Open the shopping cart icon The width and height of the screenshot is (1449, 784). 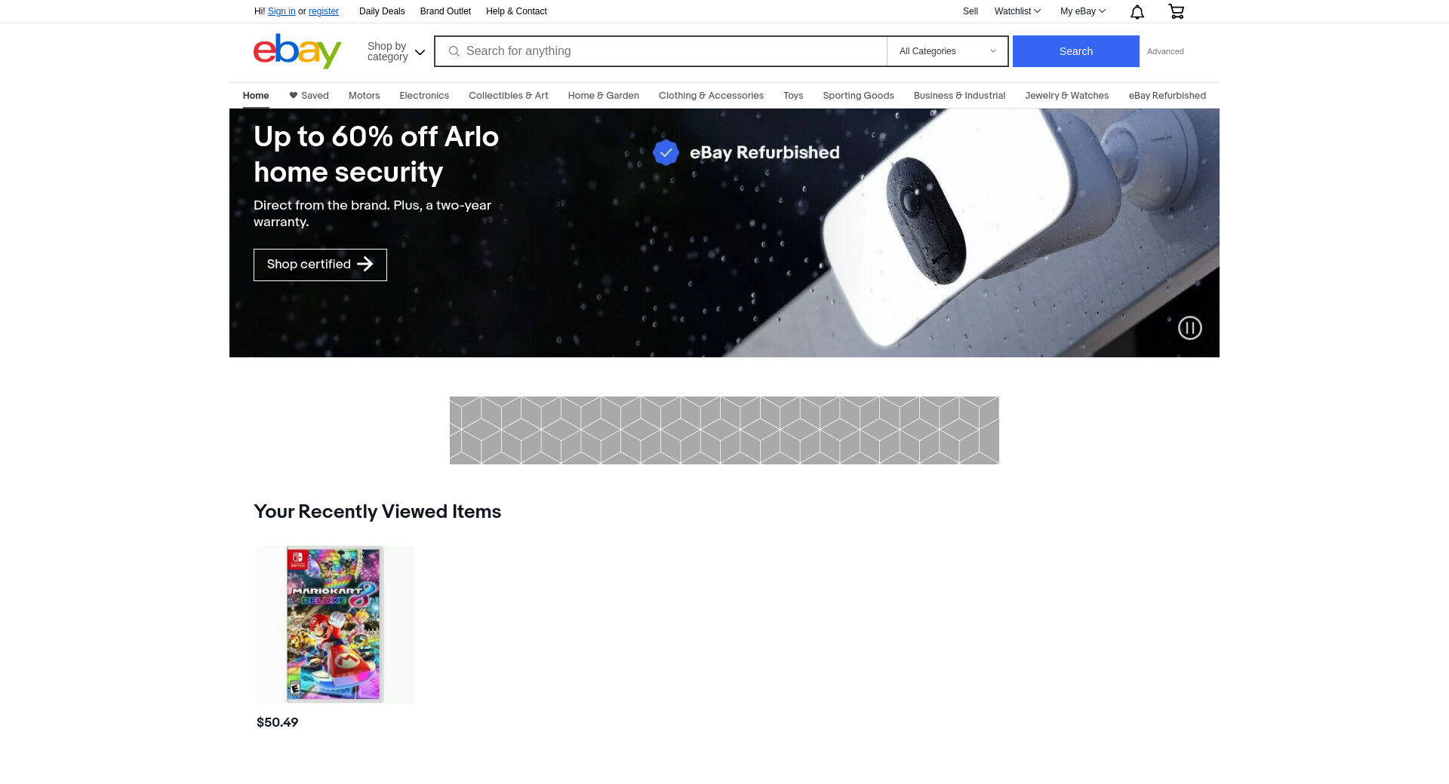pos(1176,11)
